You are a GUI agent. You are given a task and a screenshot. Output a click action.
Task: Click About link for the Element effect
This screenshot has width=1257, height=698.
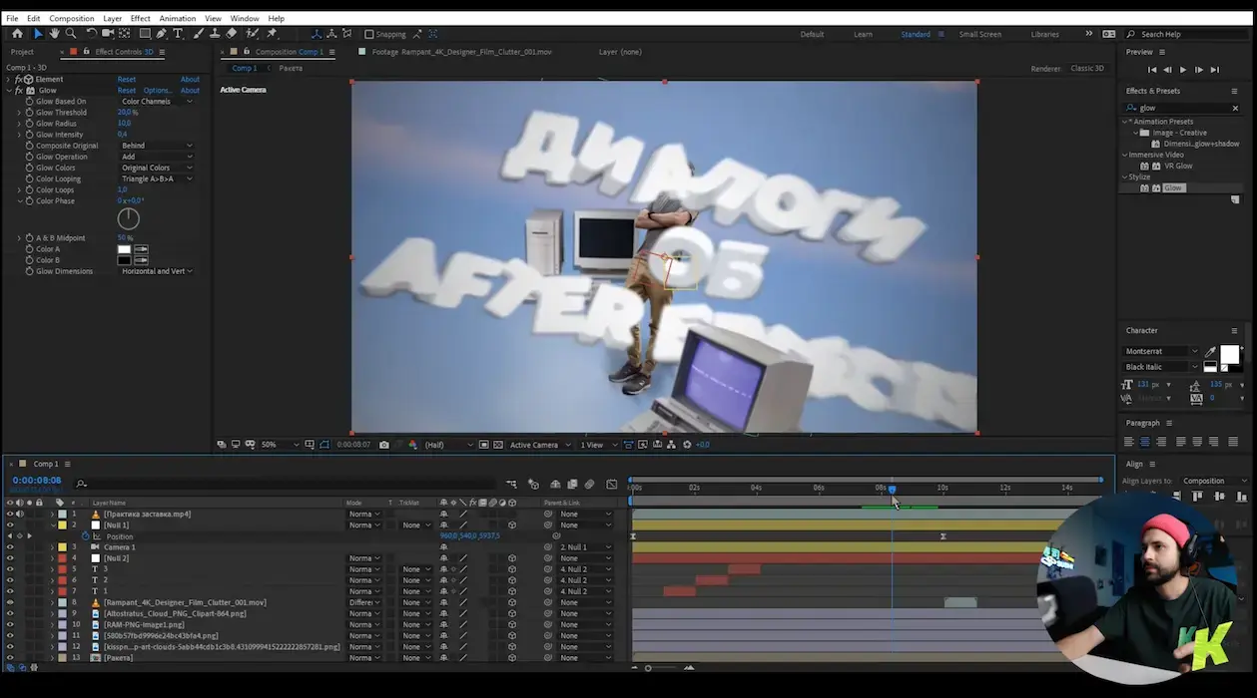[190, 80]
